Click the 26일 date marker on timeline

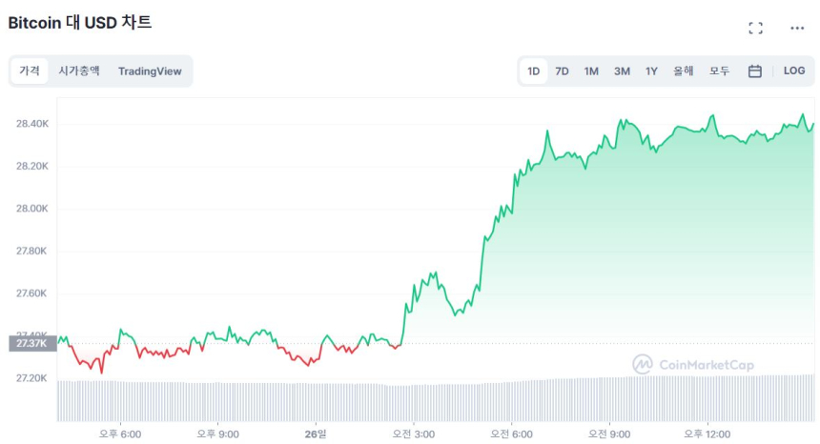coord(316,434)
